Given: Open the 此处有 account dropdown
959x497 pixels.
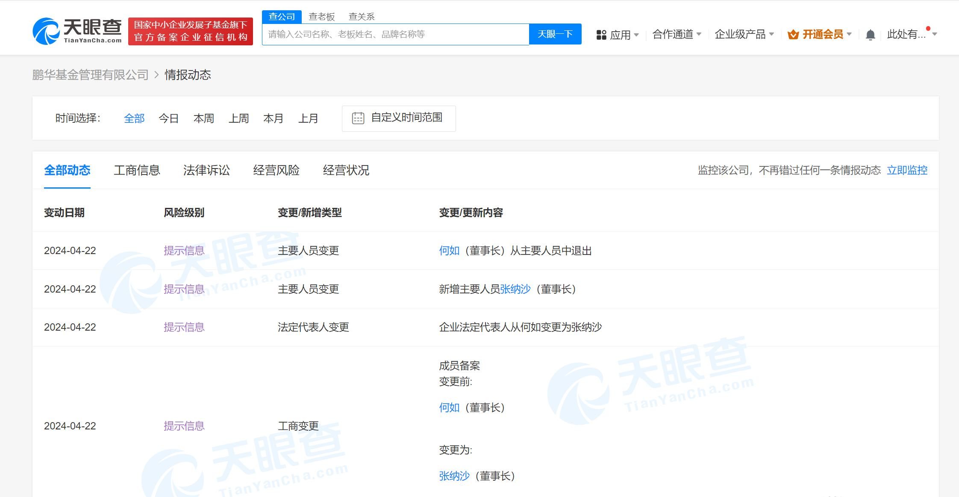Looking at the screenshot, I should coord(906,34).
